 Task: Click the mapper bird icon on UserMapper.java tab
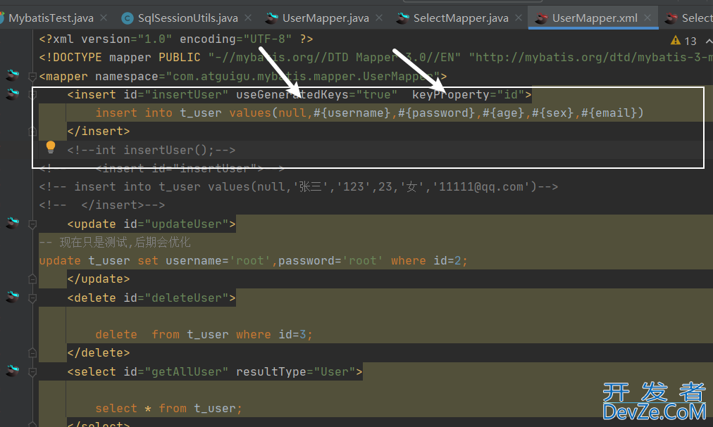271,18
